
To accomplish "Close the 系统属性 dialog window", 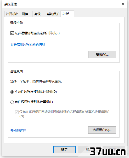I will [123, 4].
